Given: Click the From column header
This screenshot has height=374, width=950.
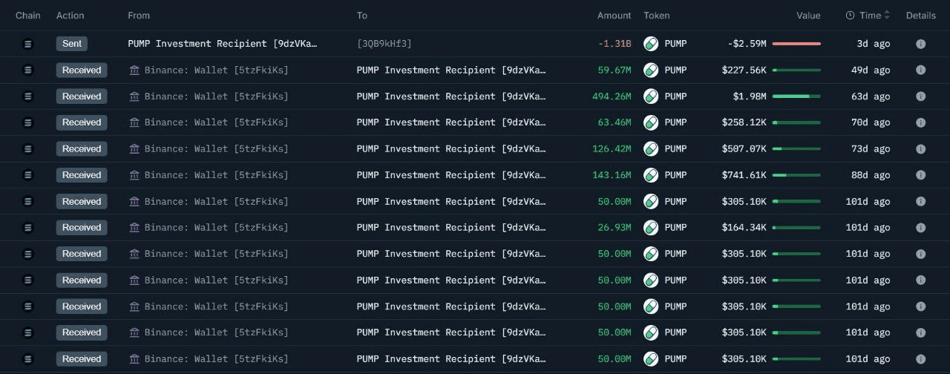Looking at the screenshot, I should [139, 16].
